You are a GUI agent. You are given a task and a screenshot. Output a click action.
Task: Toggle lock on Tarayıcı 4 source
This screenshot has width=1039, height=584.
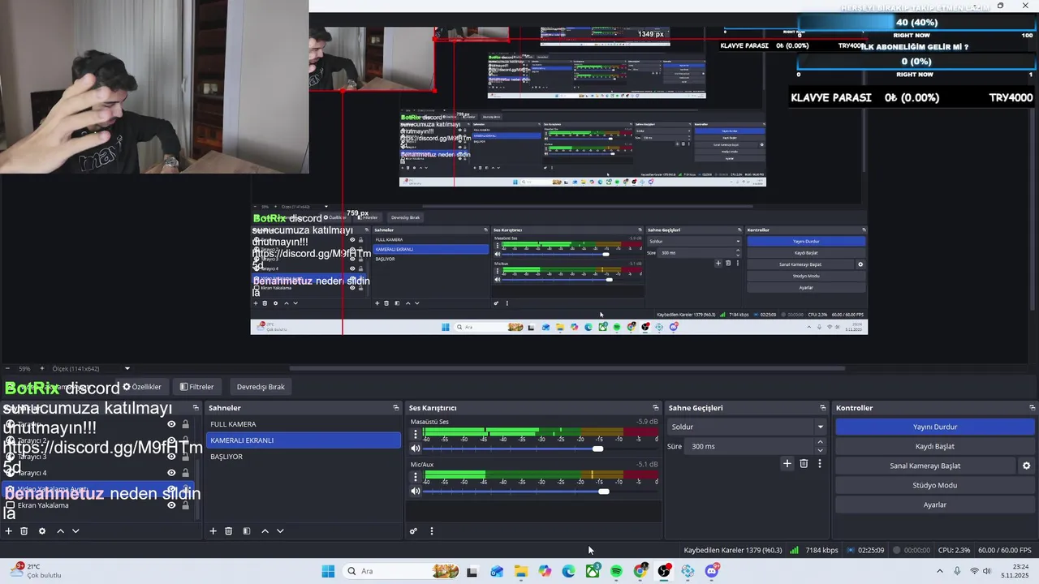(x=185, y=473)
